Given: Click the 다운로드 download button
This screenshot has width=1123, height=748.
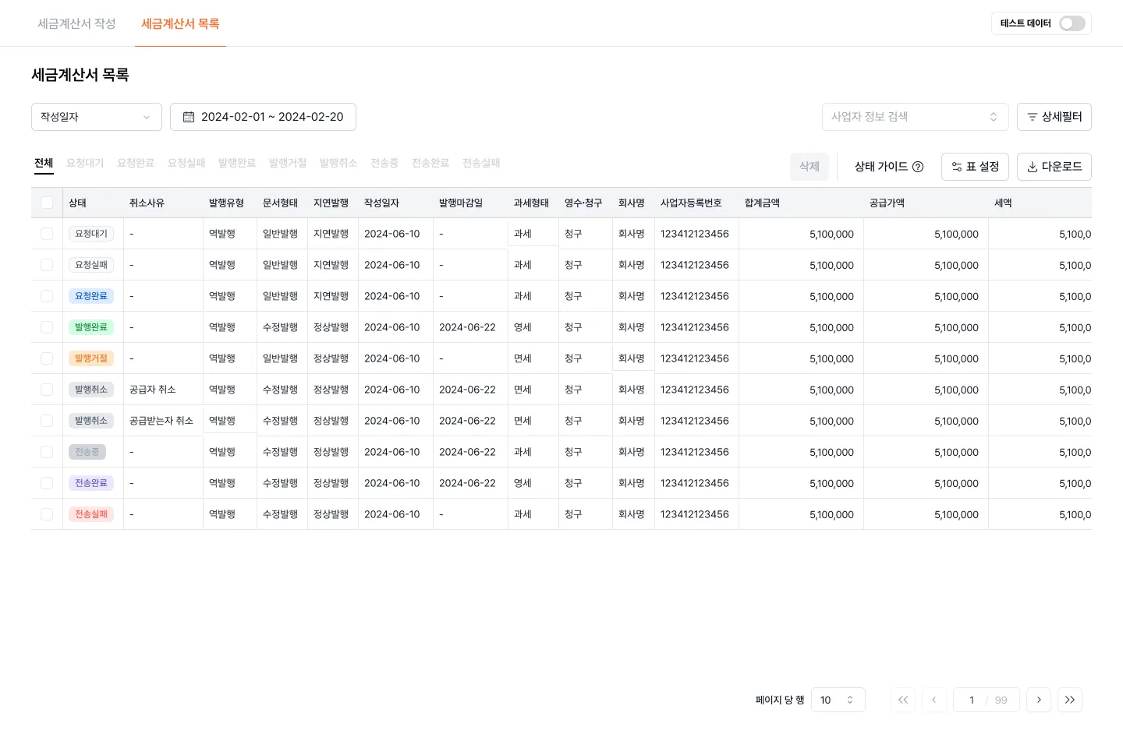Looking at the screenshot, I should coord(1054,167).
